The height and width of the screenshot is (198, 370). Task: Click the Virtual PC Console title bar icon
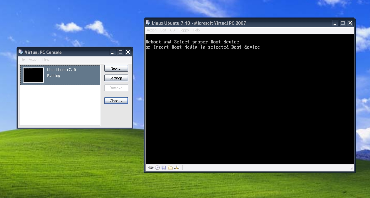pyautogui.click(x=21, y=52)
